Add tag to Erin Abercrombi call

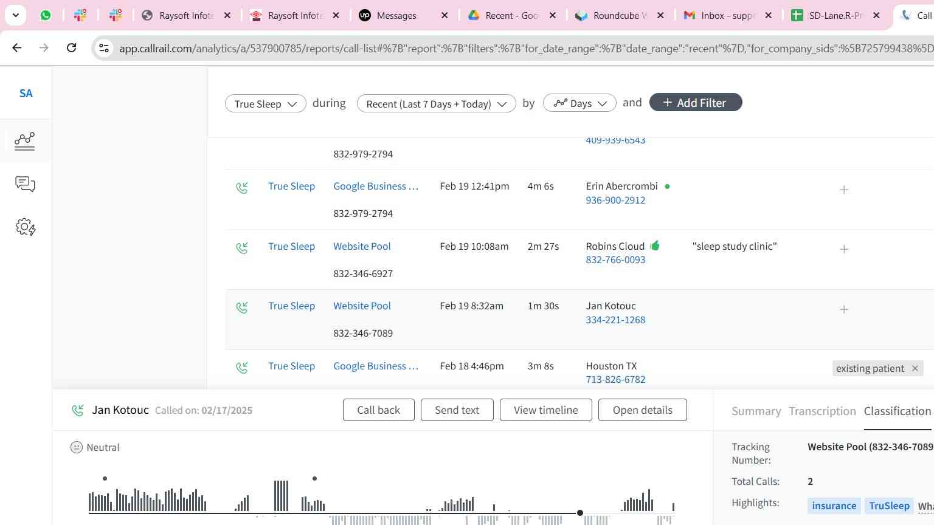(843, 190)
